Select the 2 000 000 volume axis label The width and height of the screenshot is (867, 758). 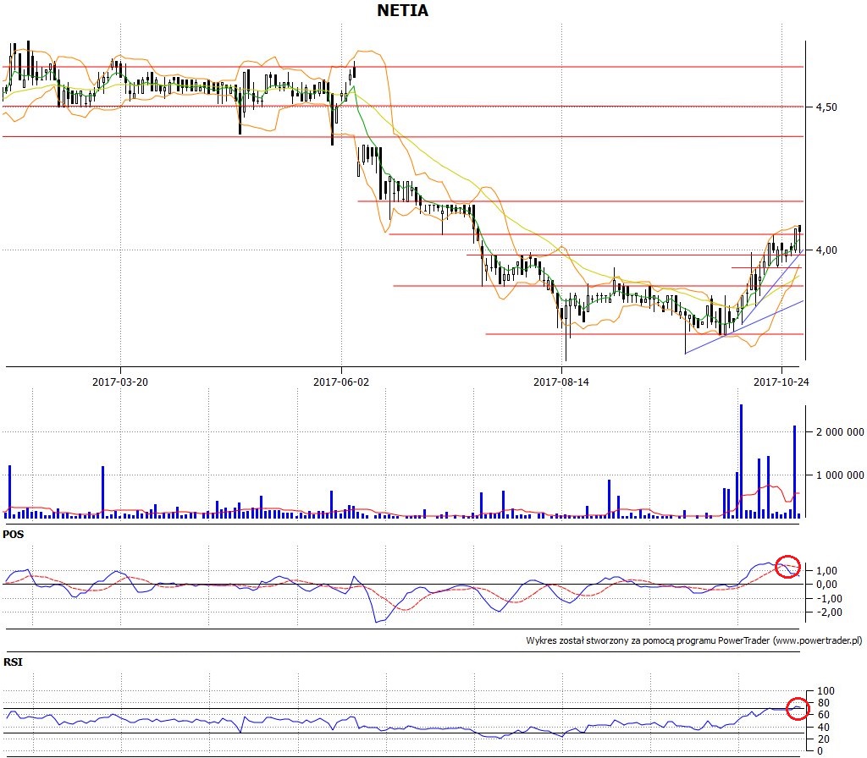[840, 432]
